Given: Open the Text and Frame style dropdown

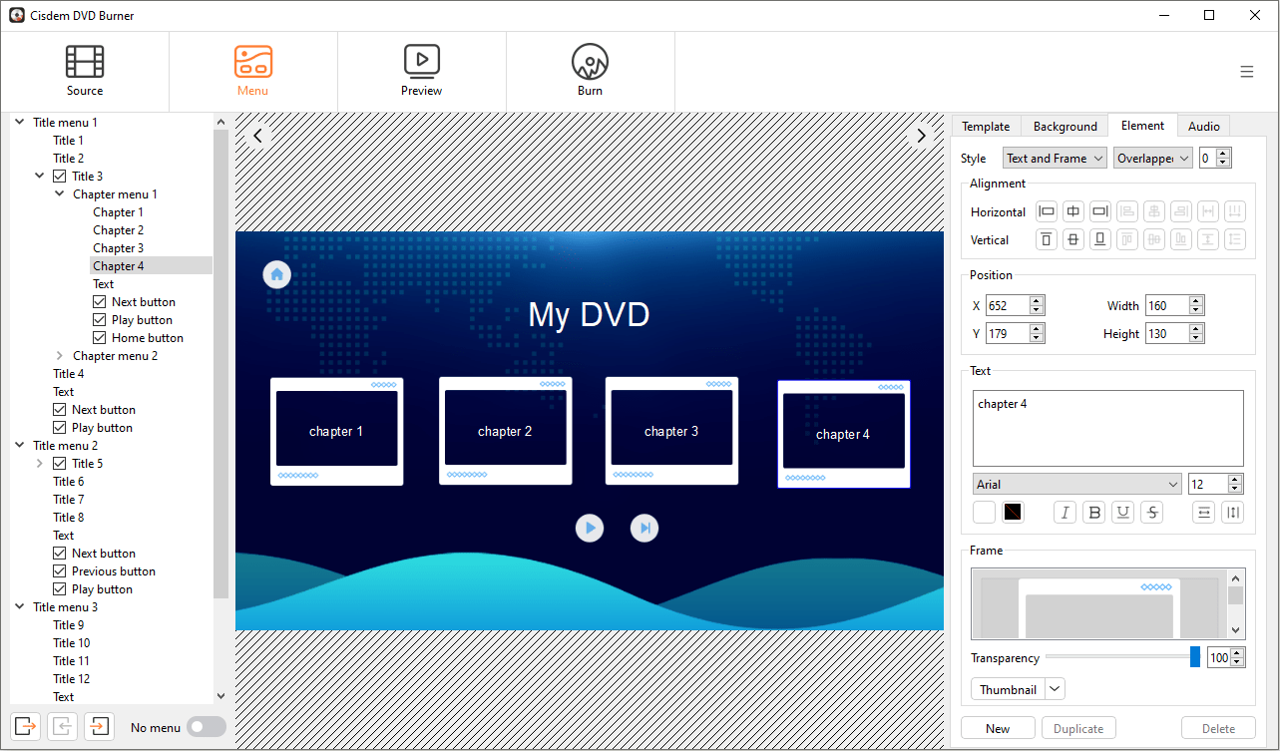Looking at the screenshot, I should pos(1055,159).
